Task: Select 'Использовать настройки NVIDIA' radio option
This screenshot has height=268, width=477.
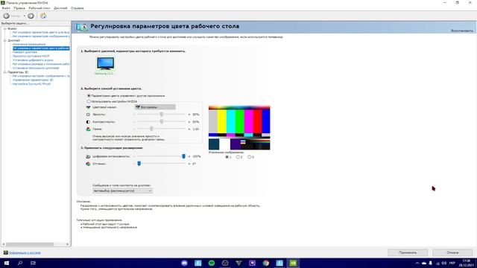Action: click(89, 101)
